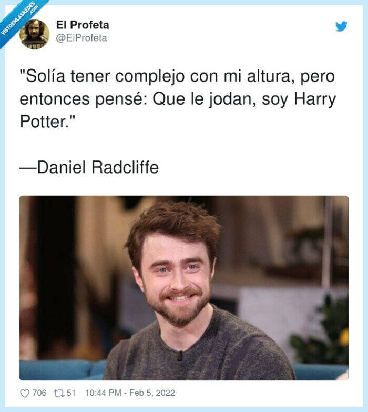Click the retweet arrows icon
This screenshot has width=368, height=412.
tap(58, 394)
